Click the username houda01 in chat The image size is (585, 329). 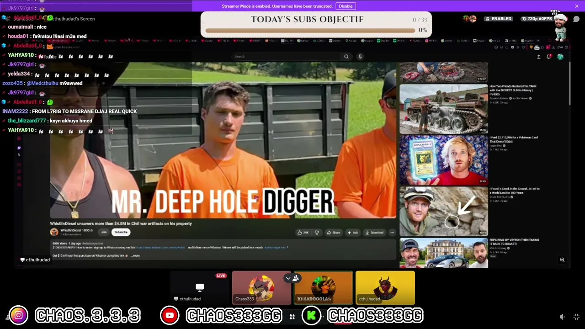(18, 36)
